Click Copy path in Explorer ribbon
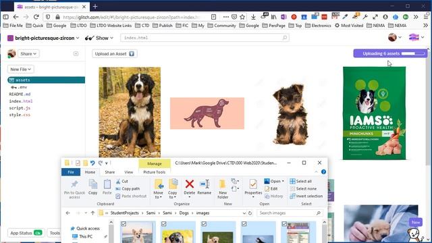The height and width of the screenshot is (243, 432). [128, 189]
